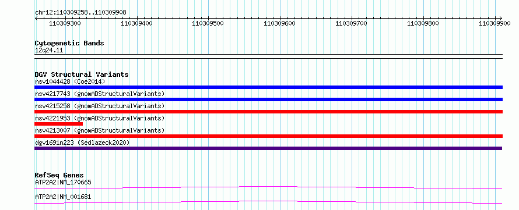This screenshot has width=519, height=210.
Task: Open variant nsv4217743 gnomAD label
Action: (100, 94)
